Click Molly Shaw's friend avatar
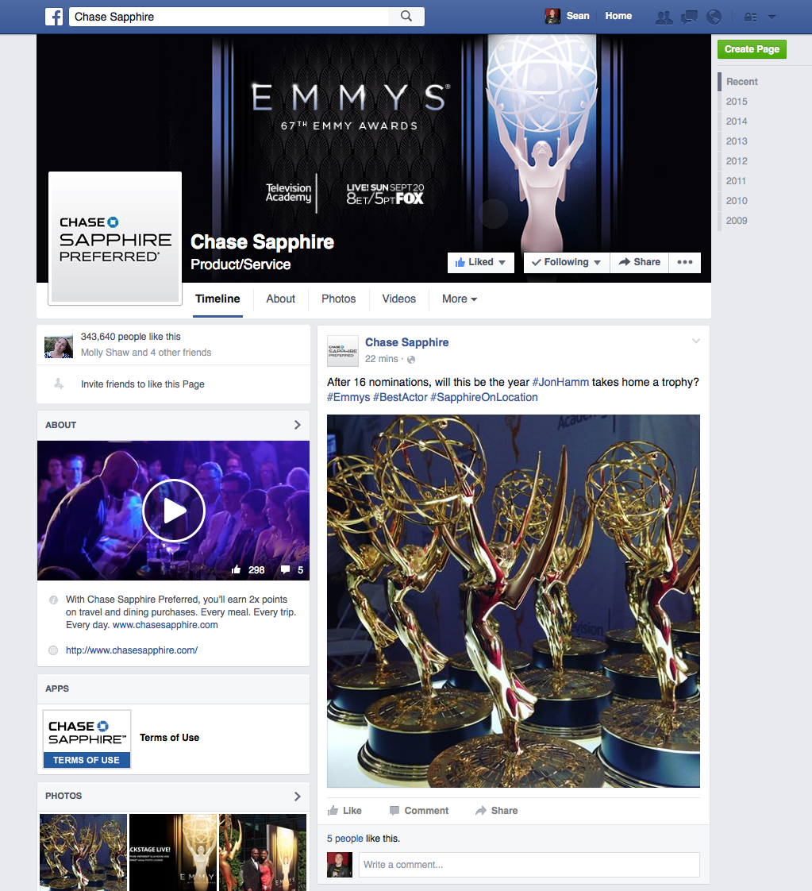Screen dimensions: 812x891 [x=59, y=345]
